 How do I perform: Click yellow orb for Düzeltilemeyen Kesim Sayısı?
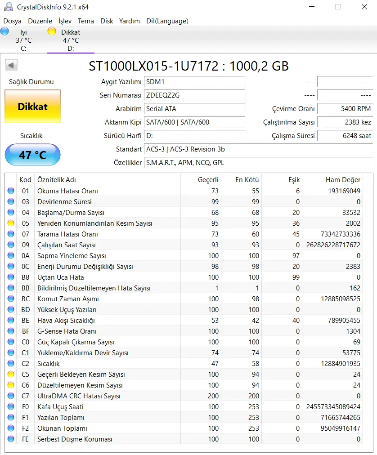pos(11,385)
